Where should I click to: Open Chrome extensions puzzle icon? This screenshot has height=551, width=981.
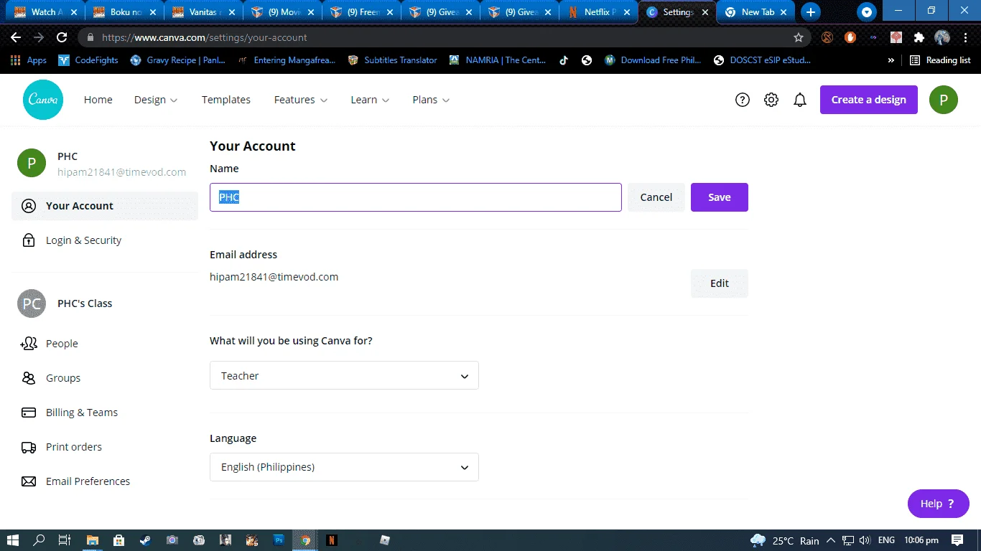click(x=919, y=37)
